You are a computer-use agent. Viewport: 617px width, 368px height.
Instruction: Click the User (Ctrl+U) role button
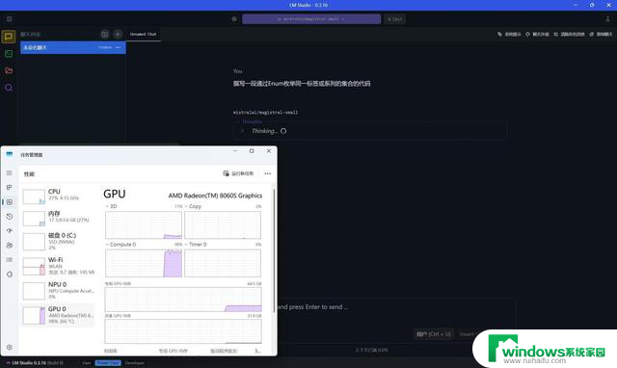point(434,334)
